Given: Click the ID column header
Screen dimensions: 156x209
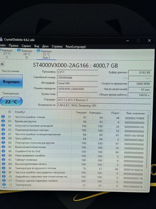Looking at the screenshot, I should (10, 112).
